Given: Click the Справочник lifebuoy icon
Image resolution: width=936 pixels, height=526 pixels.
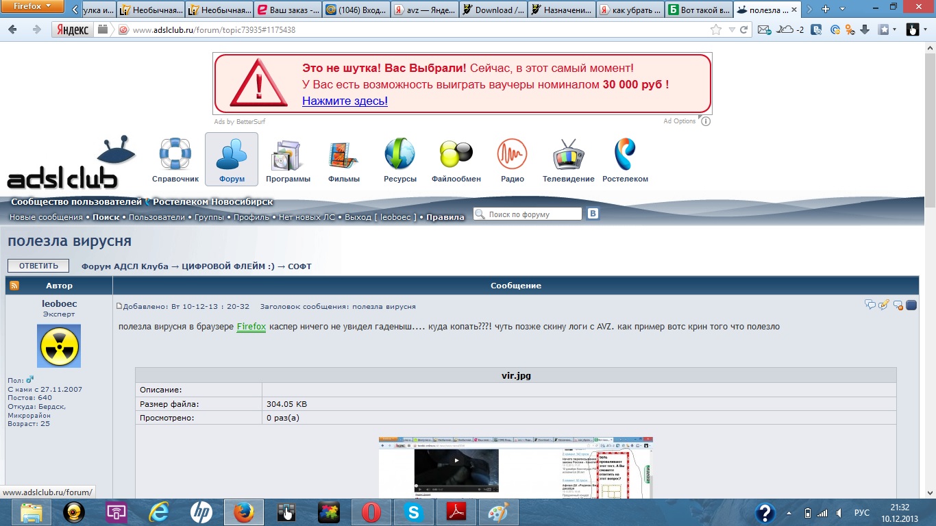Looking at the screenshot, I should click(175, 155).
